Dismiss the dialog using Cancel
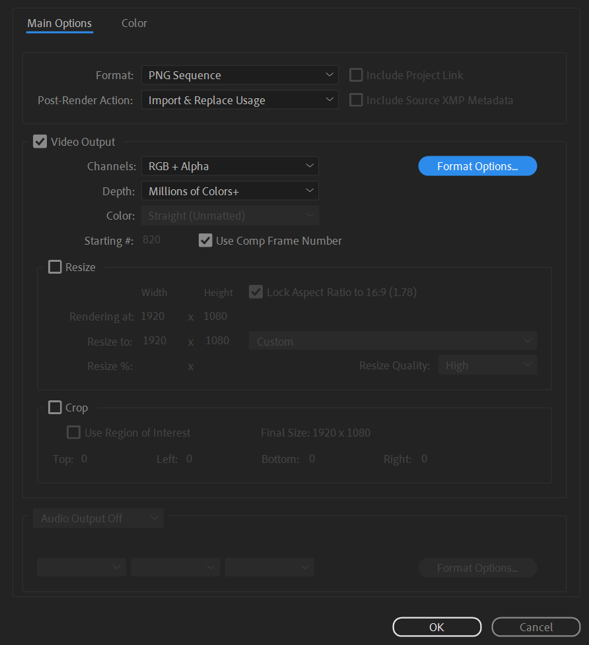The height and width of the screenshot is (645, 589). point(536,627)
